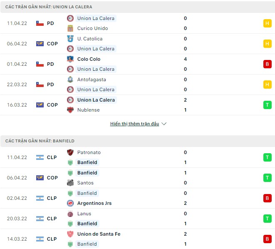Click the red B badge for Colo Colo match

click(x=267, y=64)
